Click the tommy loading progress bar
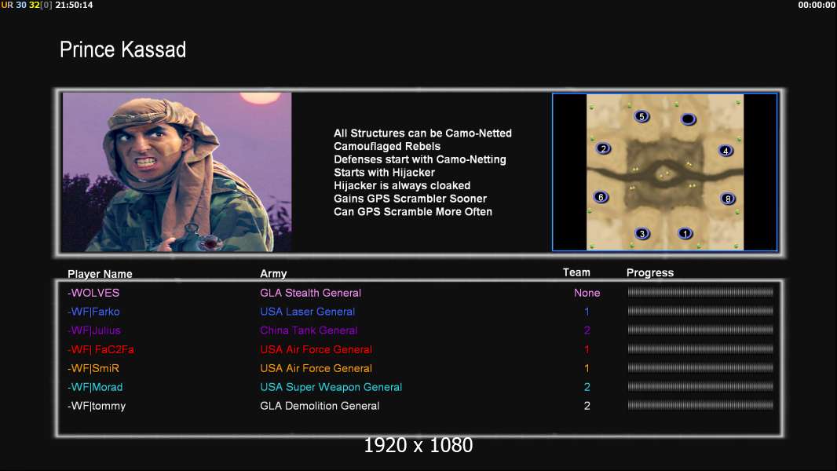The height and width of the screenshot is (471, 837). tap(700, 405)
